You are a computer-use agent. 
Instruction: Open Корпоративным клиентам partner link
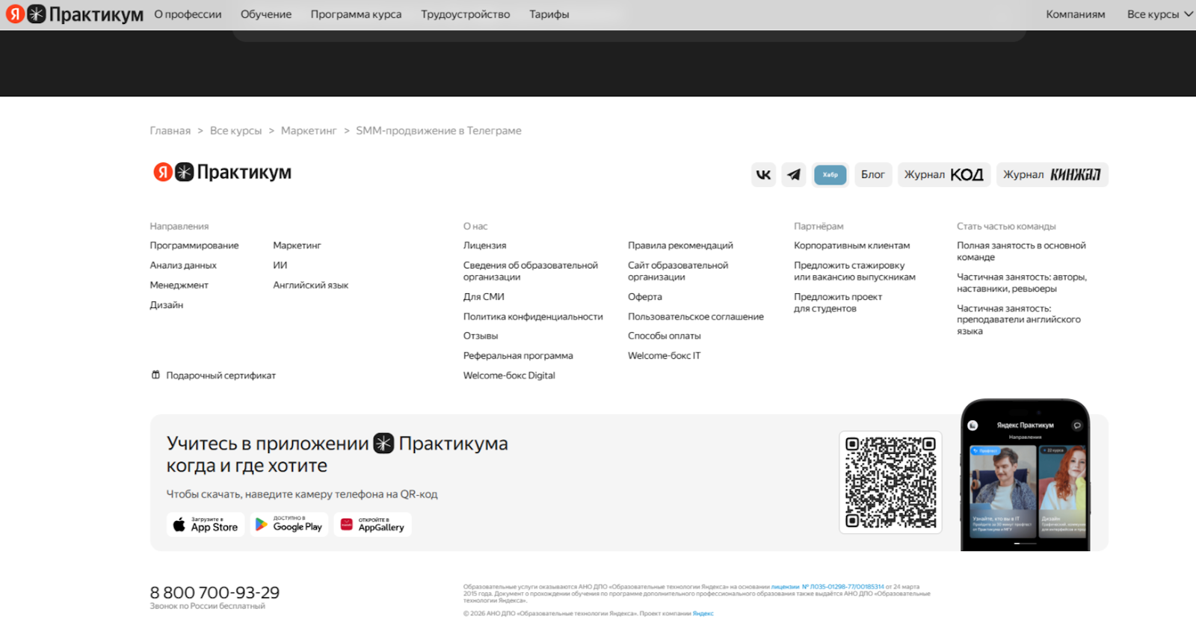click(851, 245)
